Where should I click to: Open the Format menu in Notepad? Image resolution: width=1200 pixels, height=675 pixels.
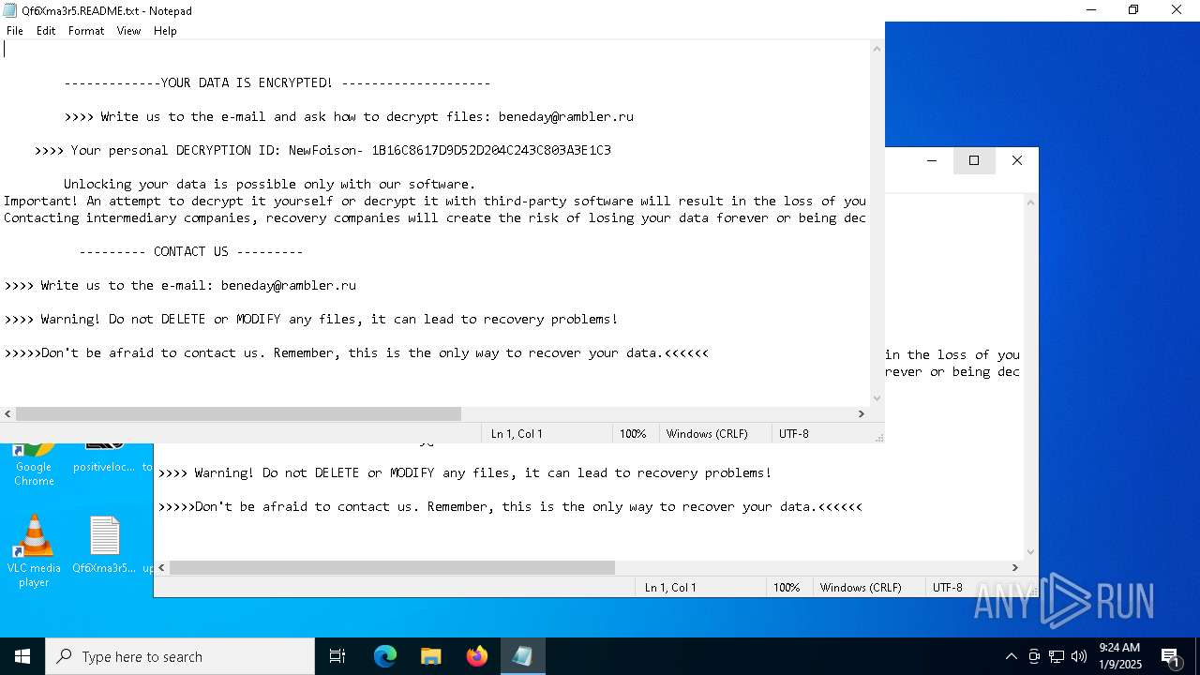[x=86, y=31]
